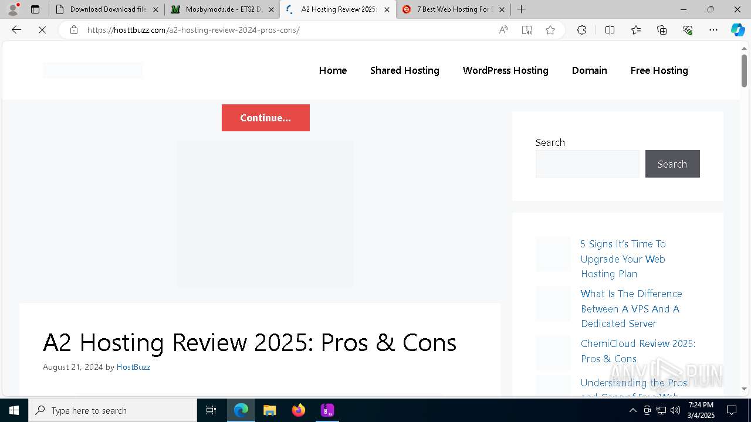Screen dimensions: 751x422
Task: Open the Domain menu item
Action: (589, 70)
